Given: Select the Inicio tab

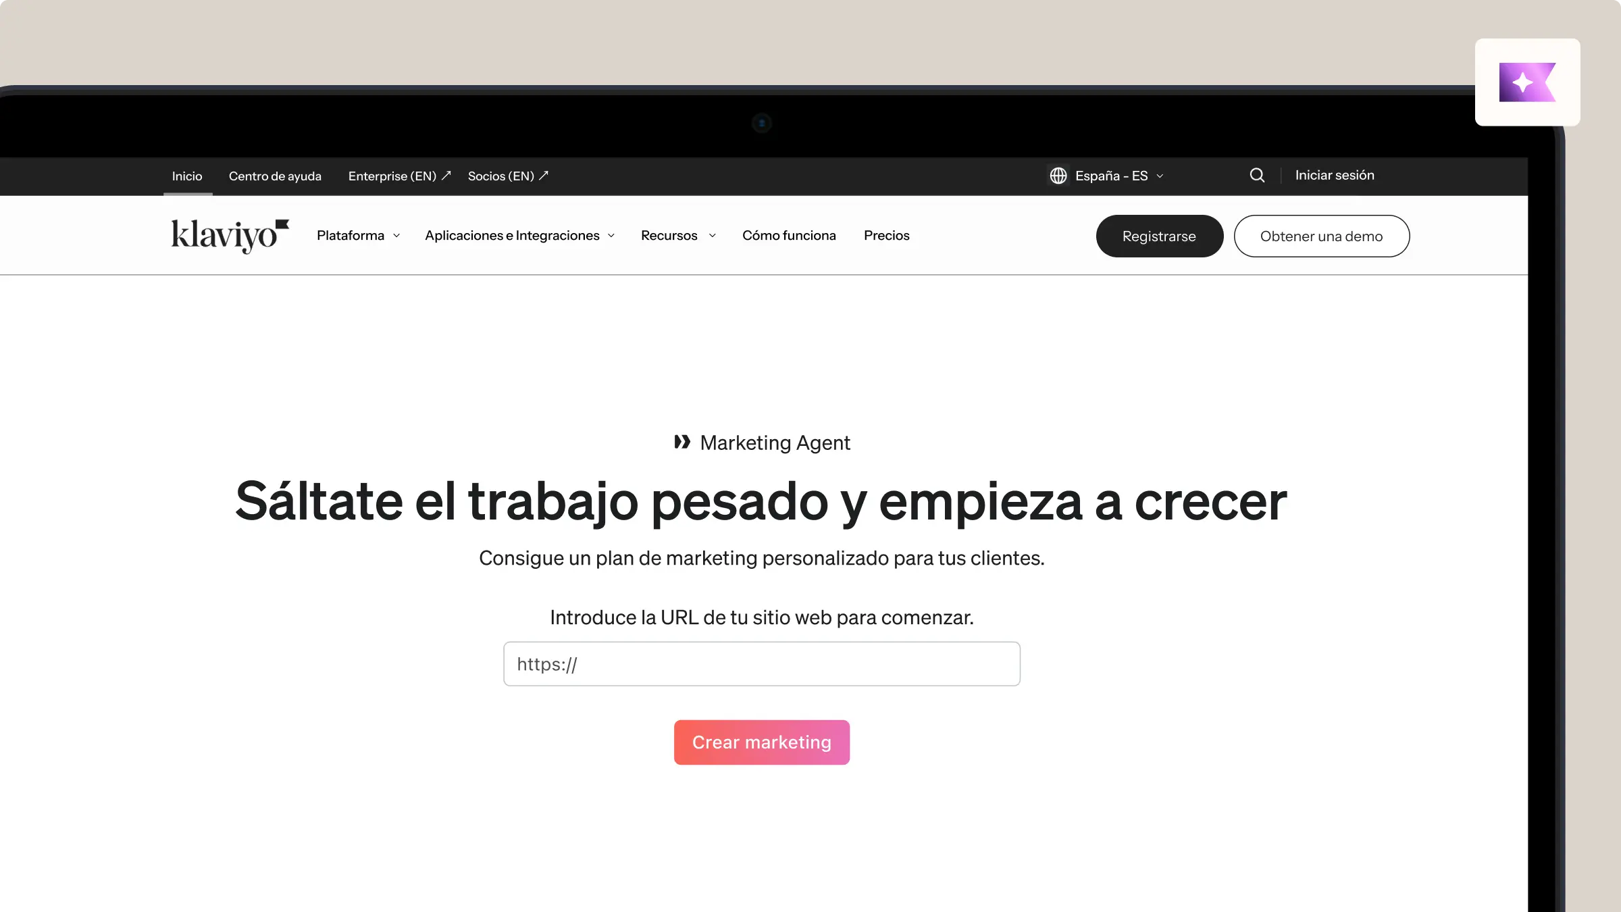Looking at the screenshot, I should [x=187, y=176].
